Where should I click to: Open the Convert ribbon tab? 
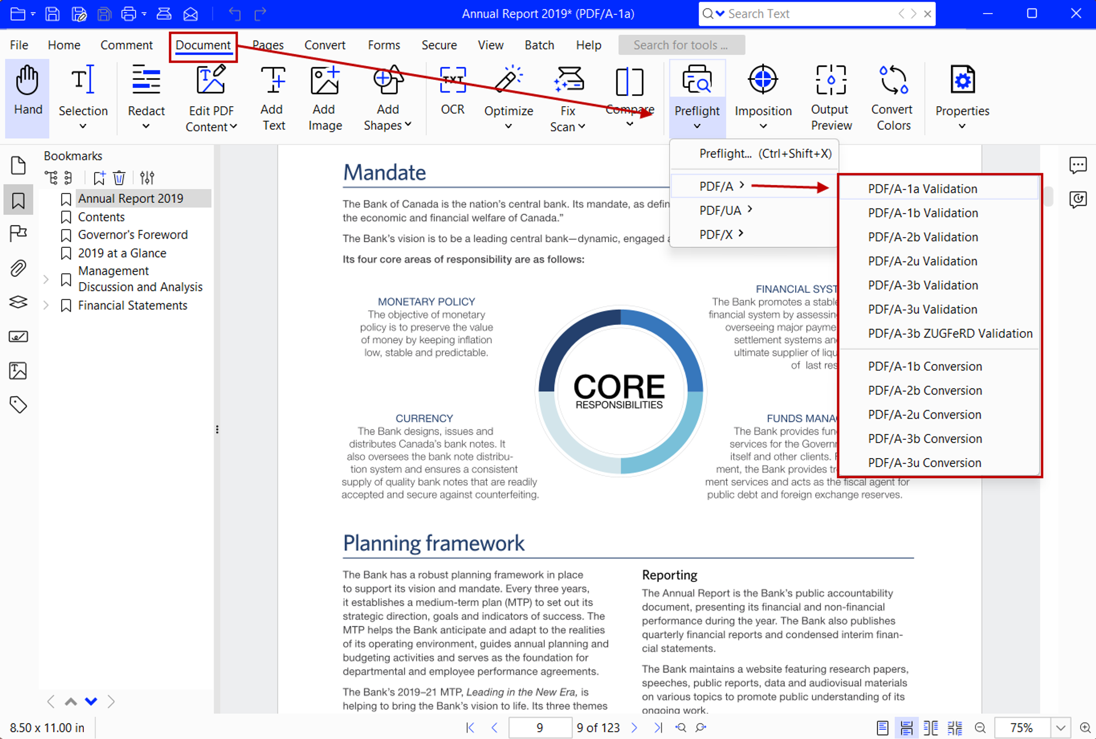pyautogui.click(x=324, y=45)
